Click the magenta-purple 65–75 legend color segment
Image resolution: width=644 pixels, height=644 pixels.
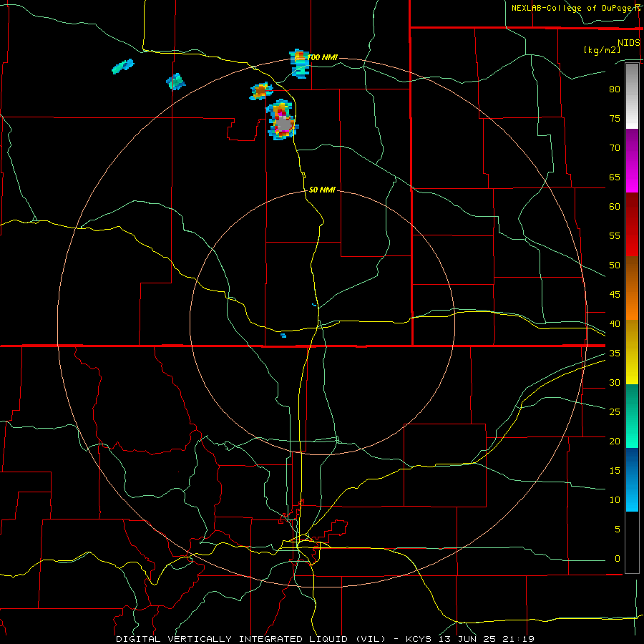(632, 160)
